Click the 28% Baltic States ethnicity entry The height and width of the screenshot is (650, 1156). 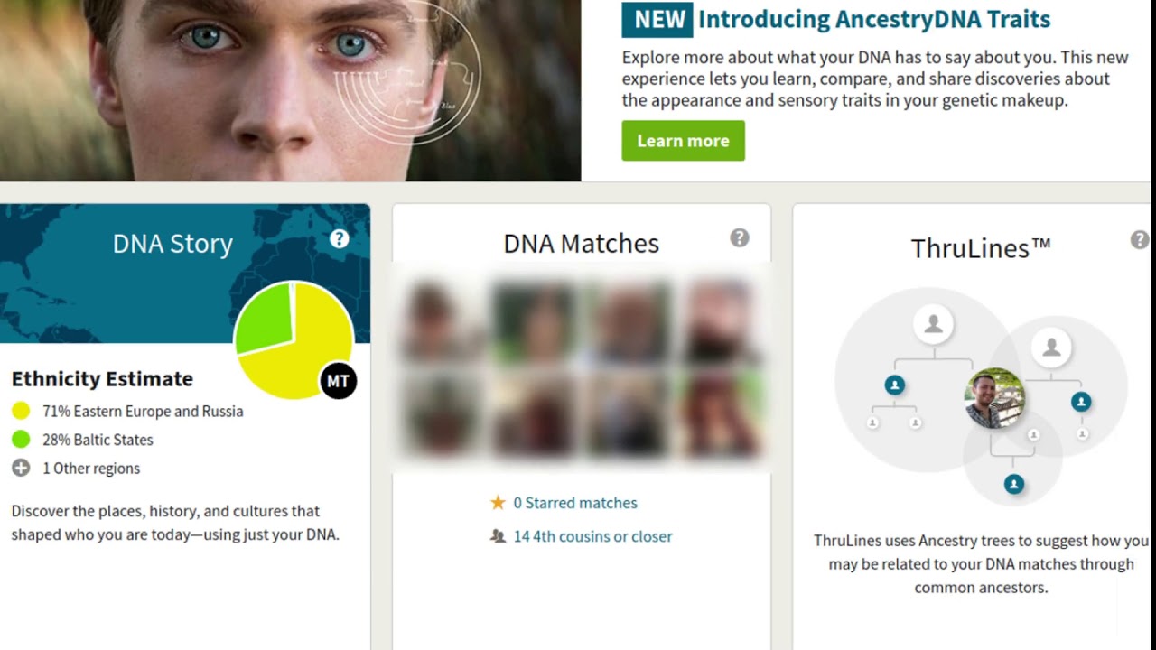tap(98, 440)
